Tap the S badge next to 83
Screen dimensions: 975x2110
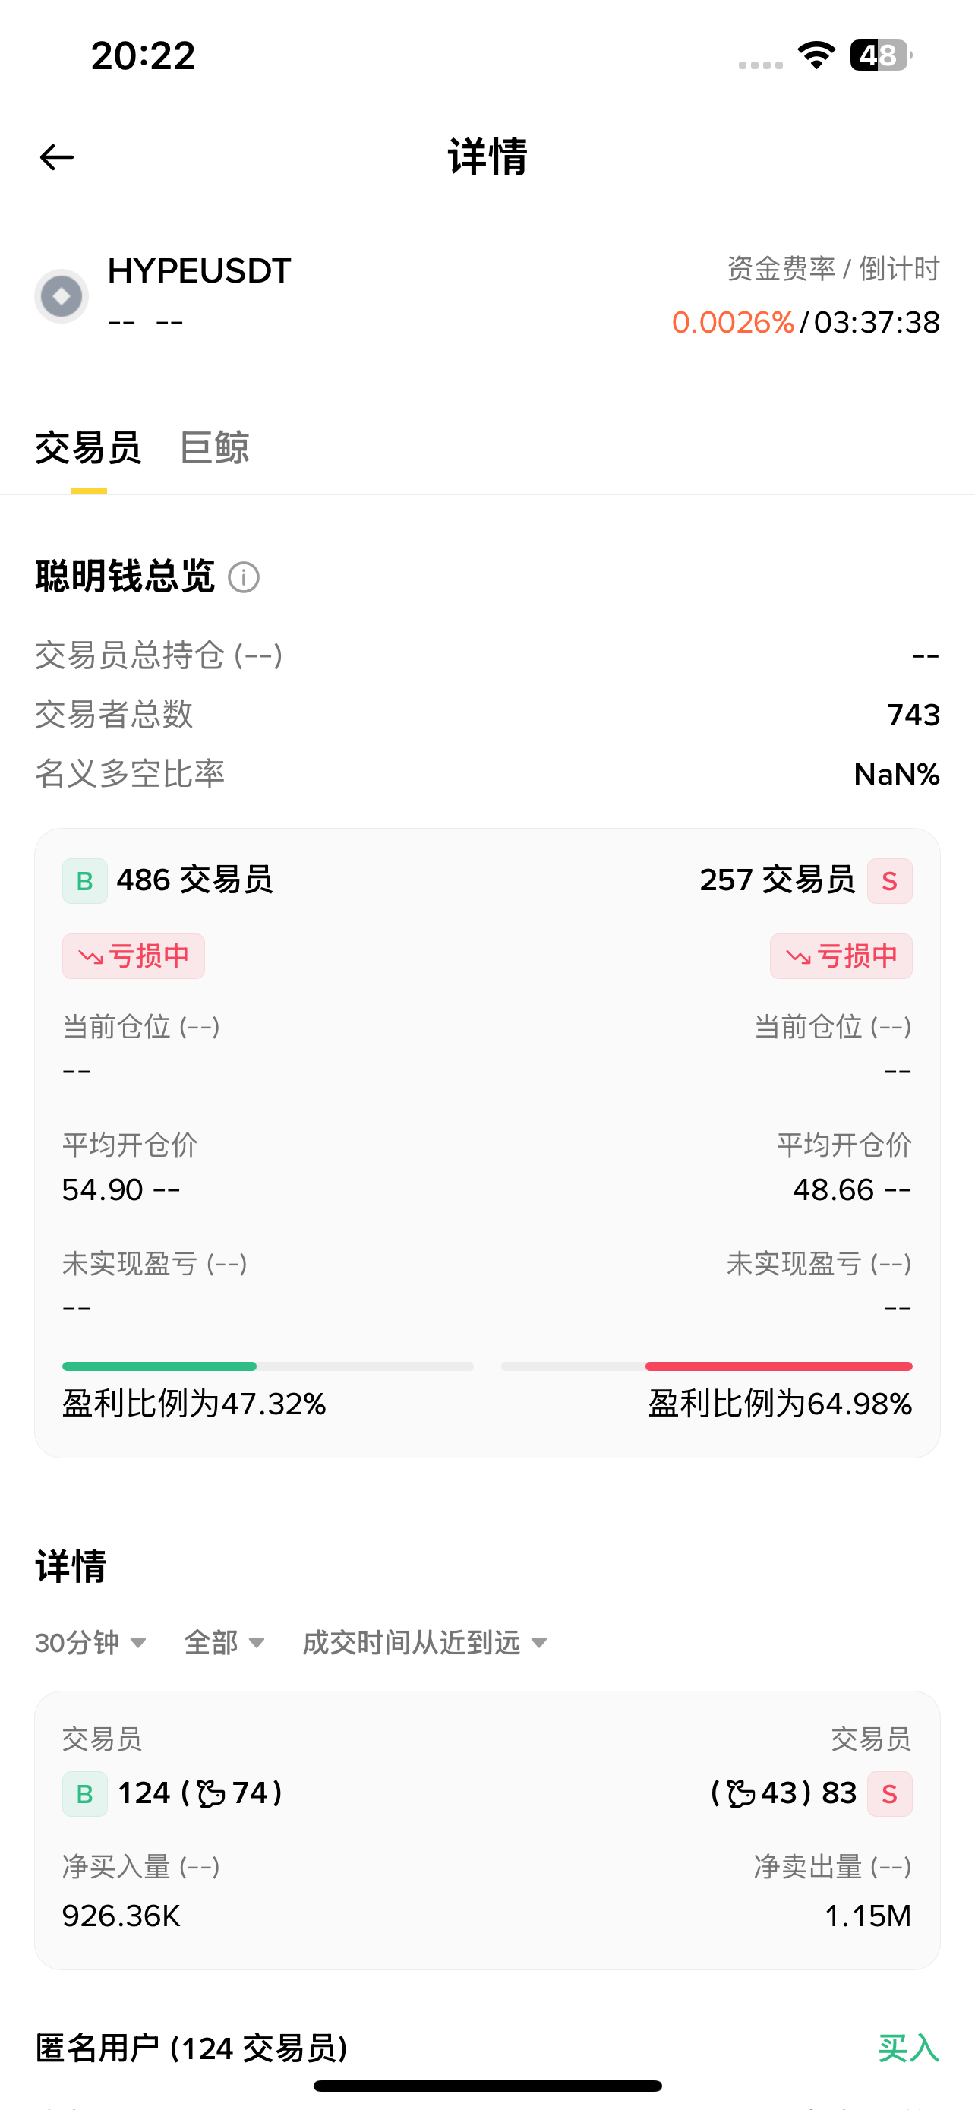point(890,1794)
